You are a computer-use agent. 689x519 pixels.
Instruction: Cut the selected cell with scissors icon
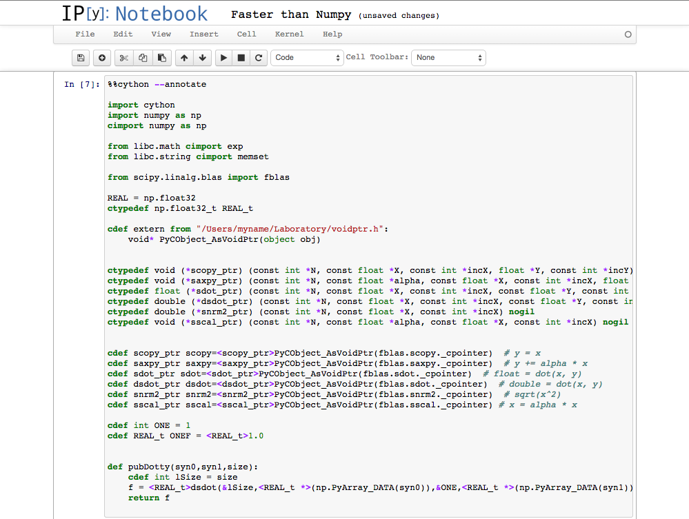pyautogui.click(x=123, y=57)
